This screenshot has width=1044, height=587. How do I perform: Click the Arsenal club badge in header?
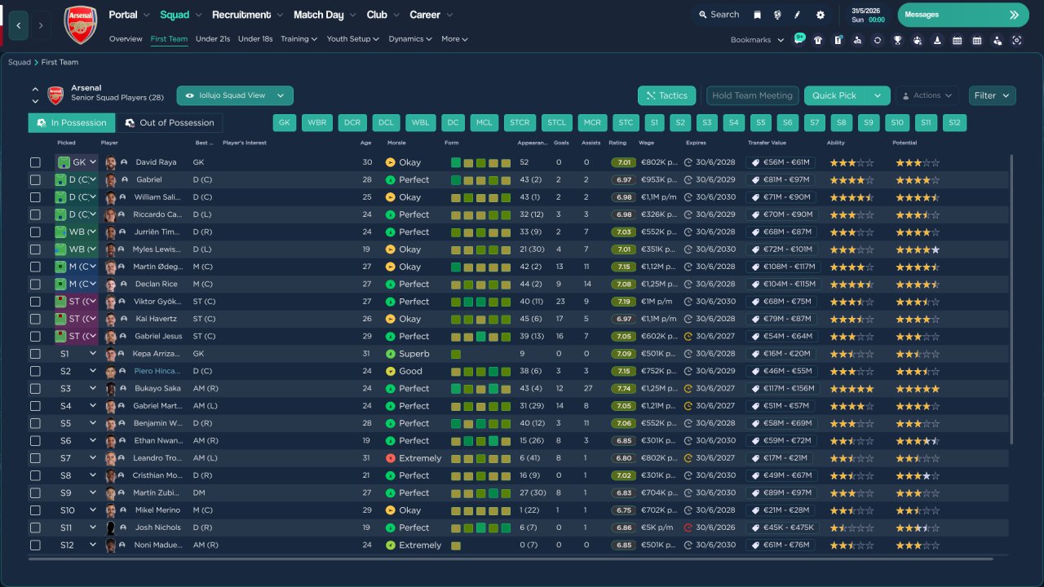pyautogui.click(x=80, y=24)
